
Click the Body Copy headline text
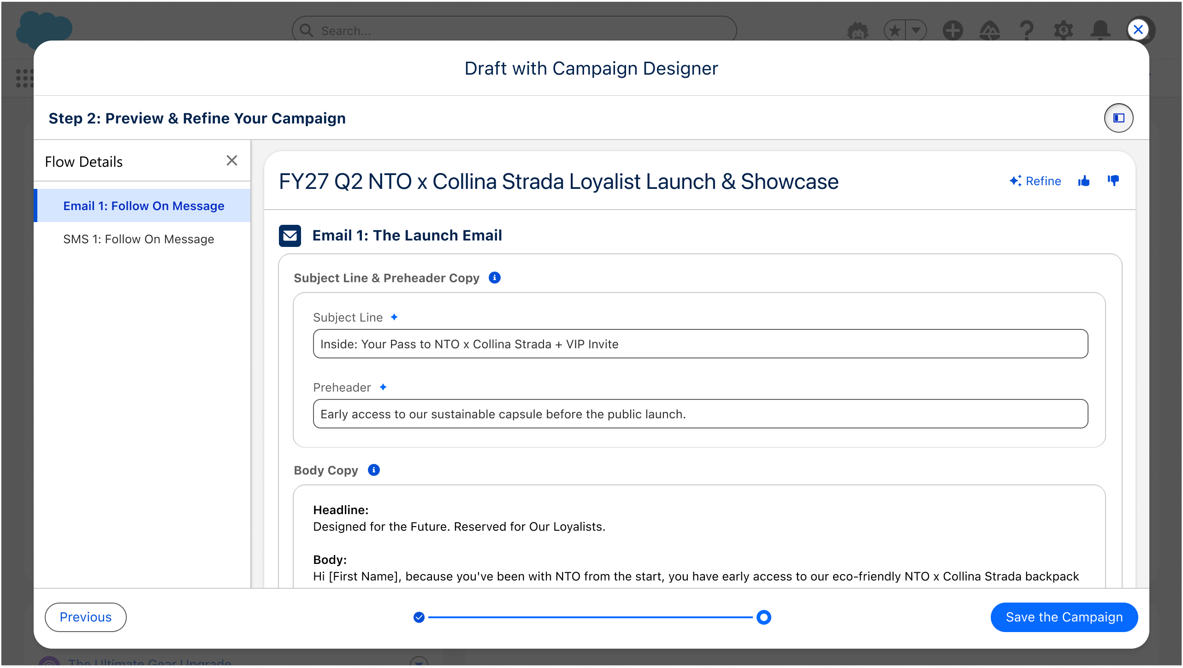[459, 527]
